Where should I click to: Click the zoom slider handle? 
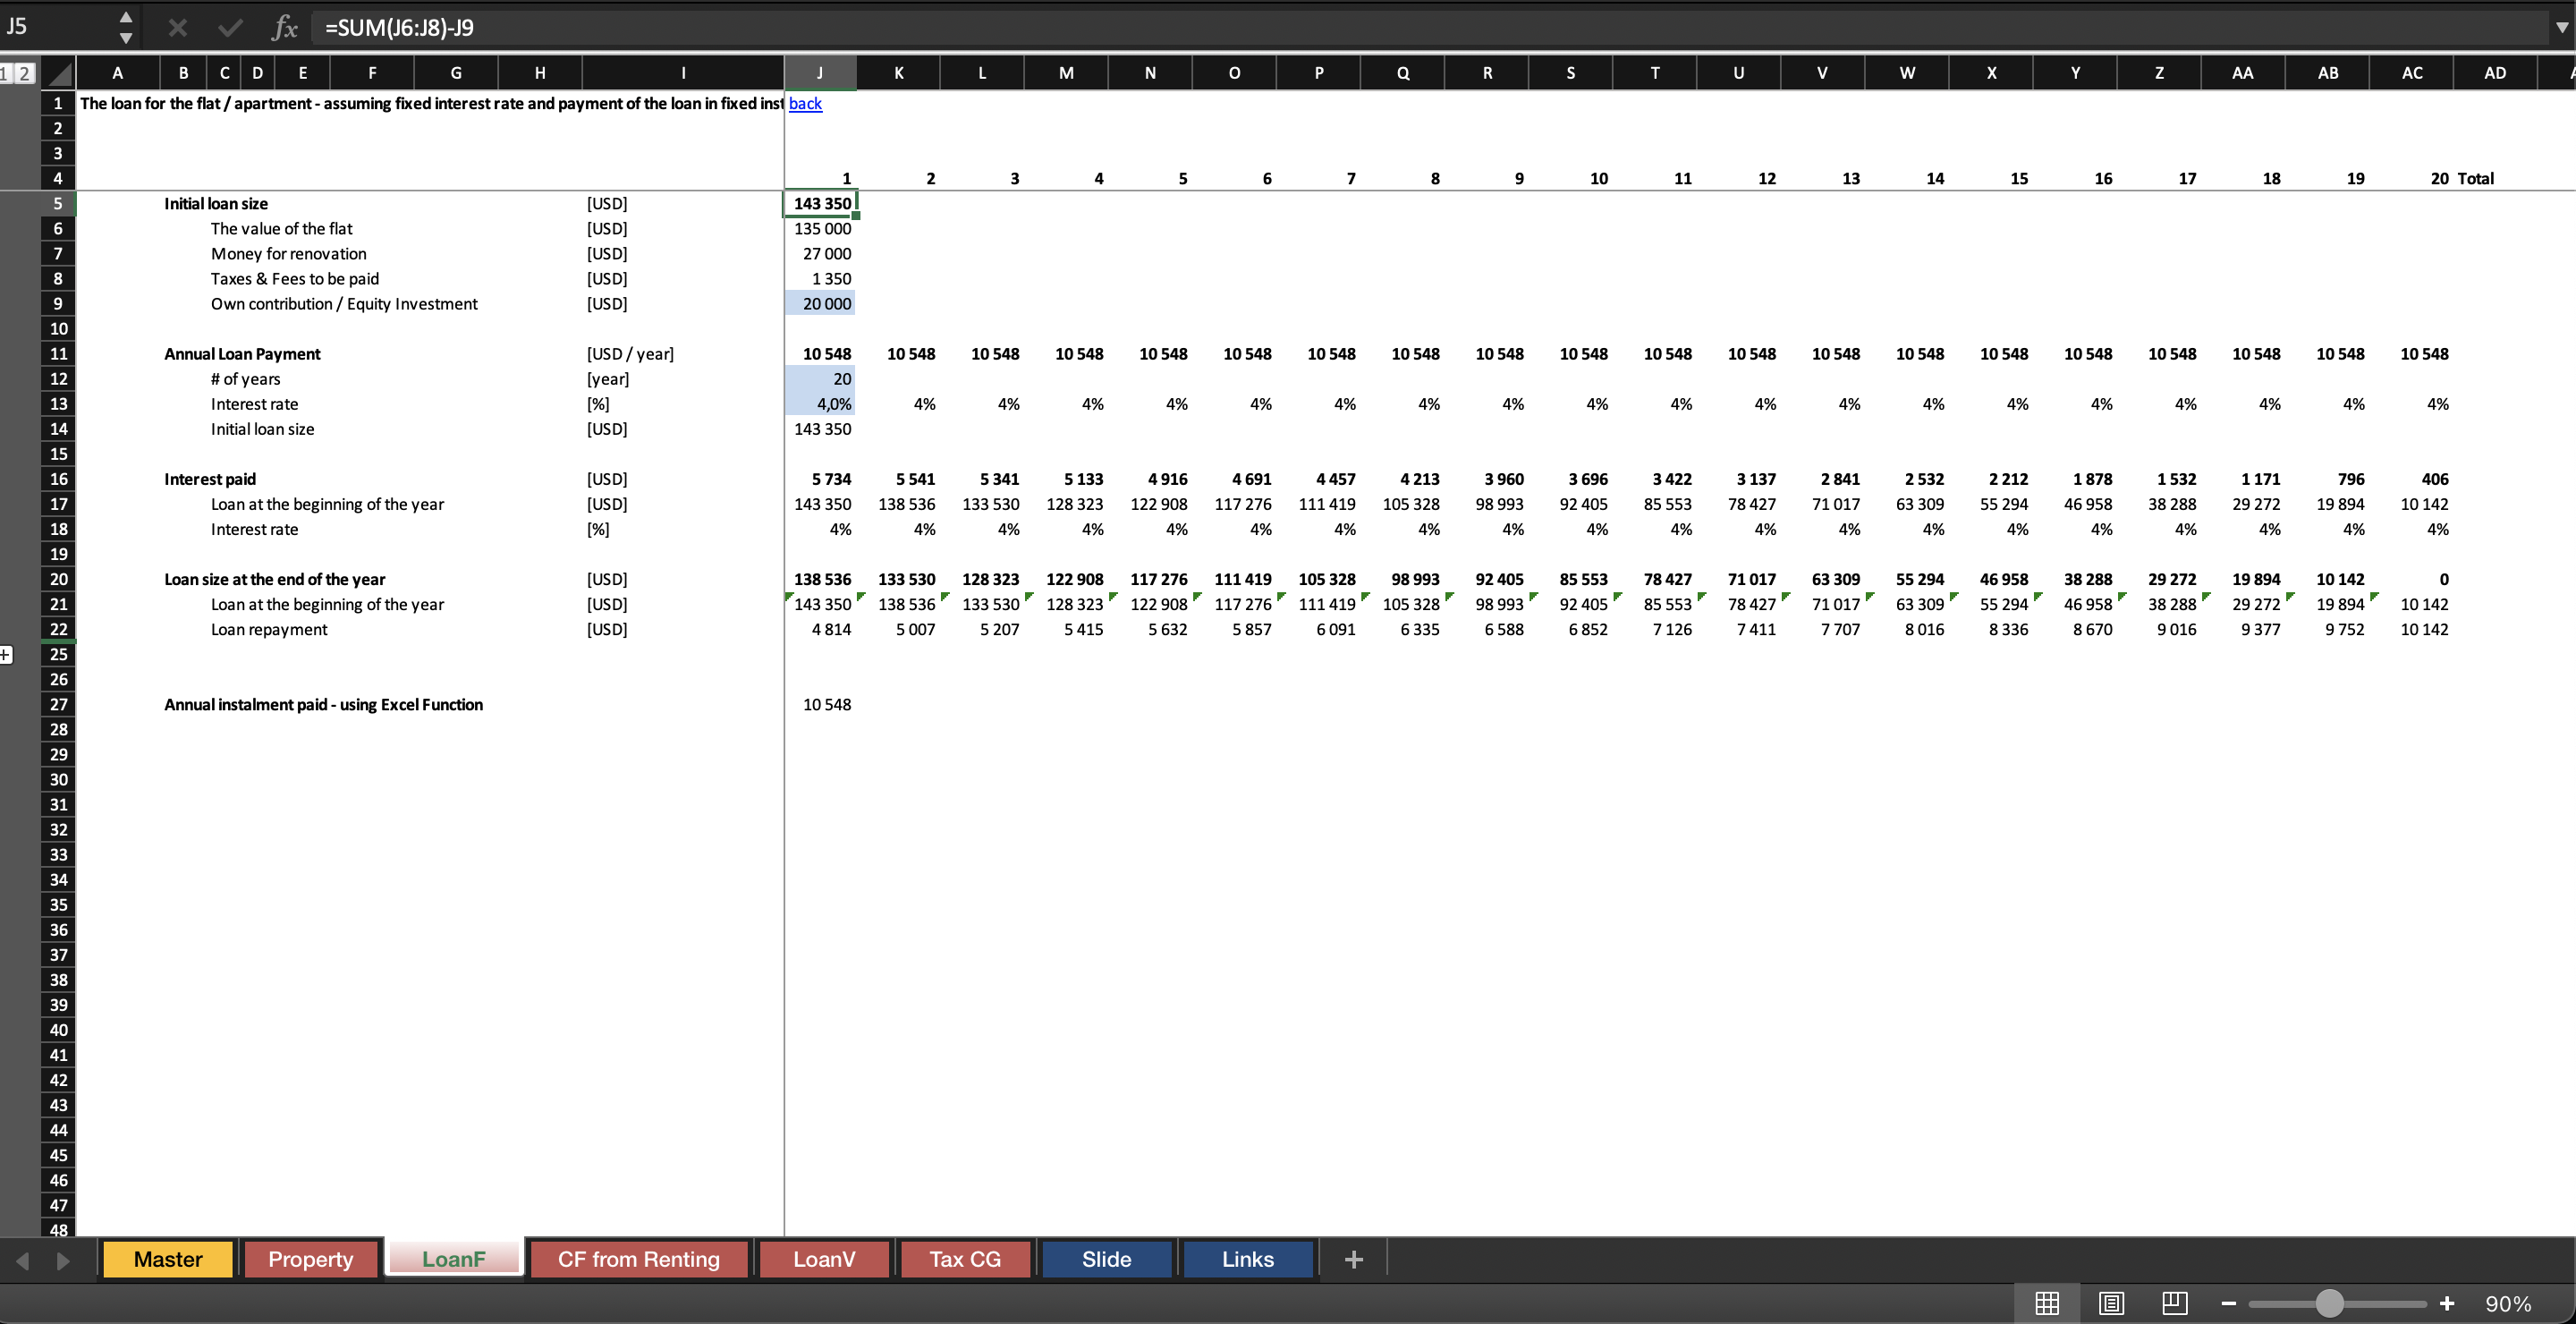point(2330,1303)
